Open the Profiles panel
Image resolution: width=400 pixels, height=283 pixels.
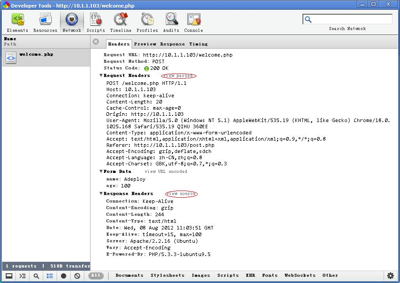tap(147, 21)
